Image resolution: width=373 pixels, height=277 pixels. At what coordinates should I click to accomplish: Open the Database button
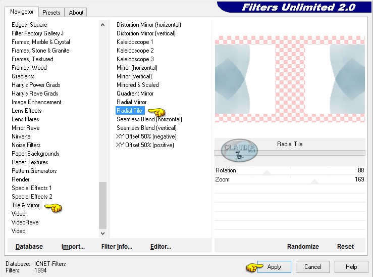coord(29,247)
